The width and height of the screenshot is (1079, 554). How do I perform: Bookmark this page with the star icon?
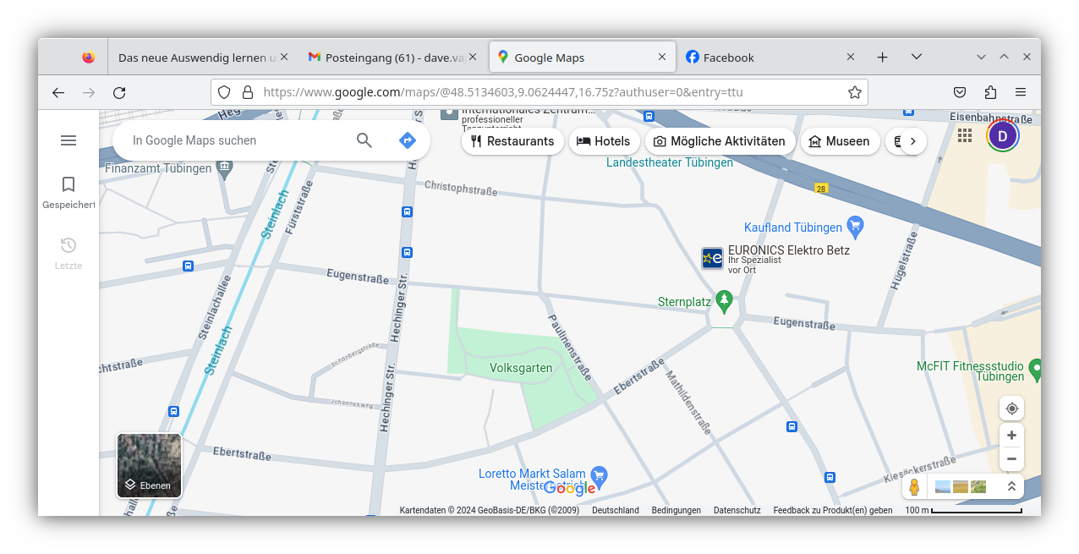(x=855, y=92)
